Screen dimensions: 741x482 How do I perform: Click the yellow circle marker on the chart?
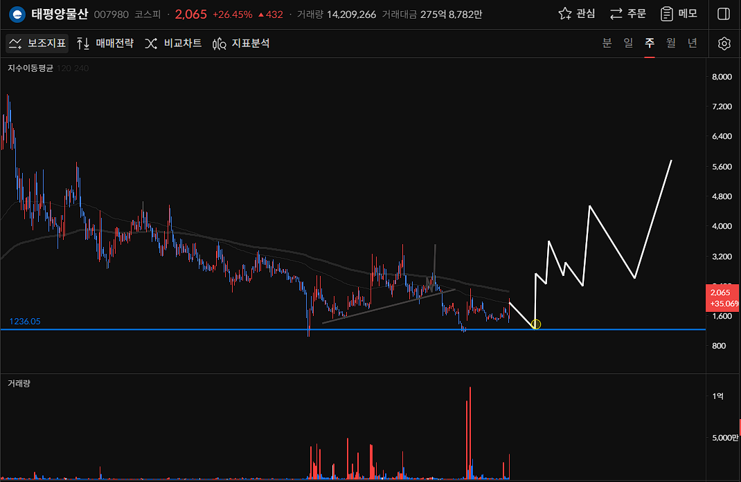536,324
